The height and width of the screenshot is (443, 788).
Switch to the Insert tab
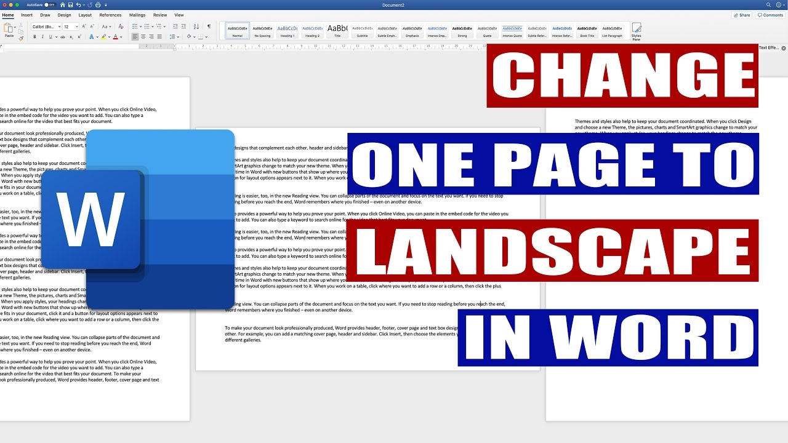pyautogui.click(x=27, y=15)
